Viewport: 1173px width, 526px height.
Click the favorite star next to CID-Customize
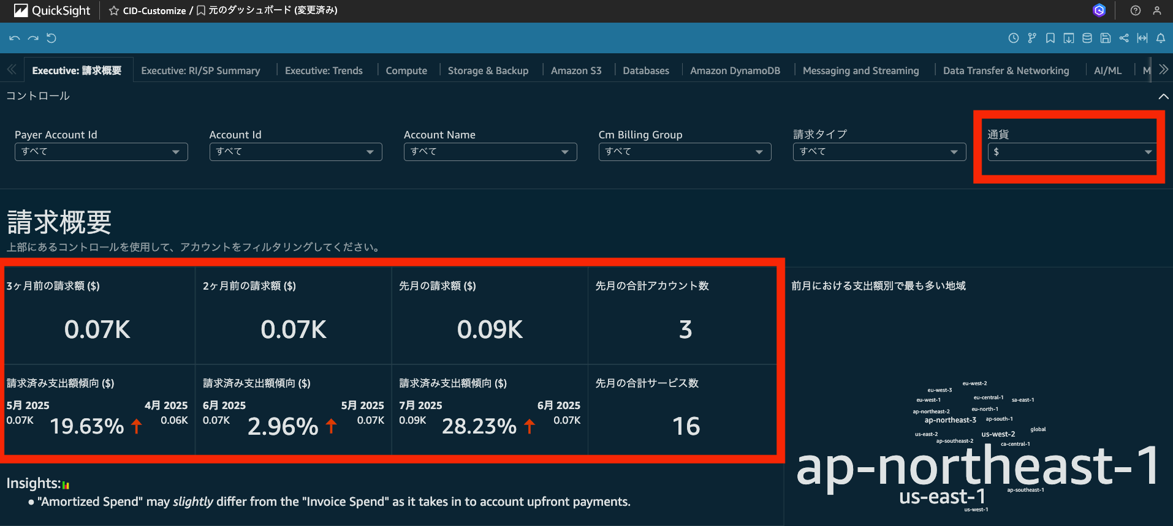point(113,10)
